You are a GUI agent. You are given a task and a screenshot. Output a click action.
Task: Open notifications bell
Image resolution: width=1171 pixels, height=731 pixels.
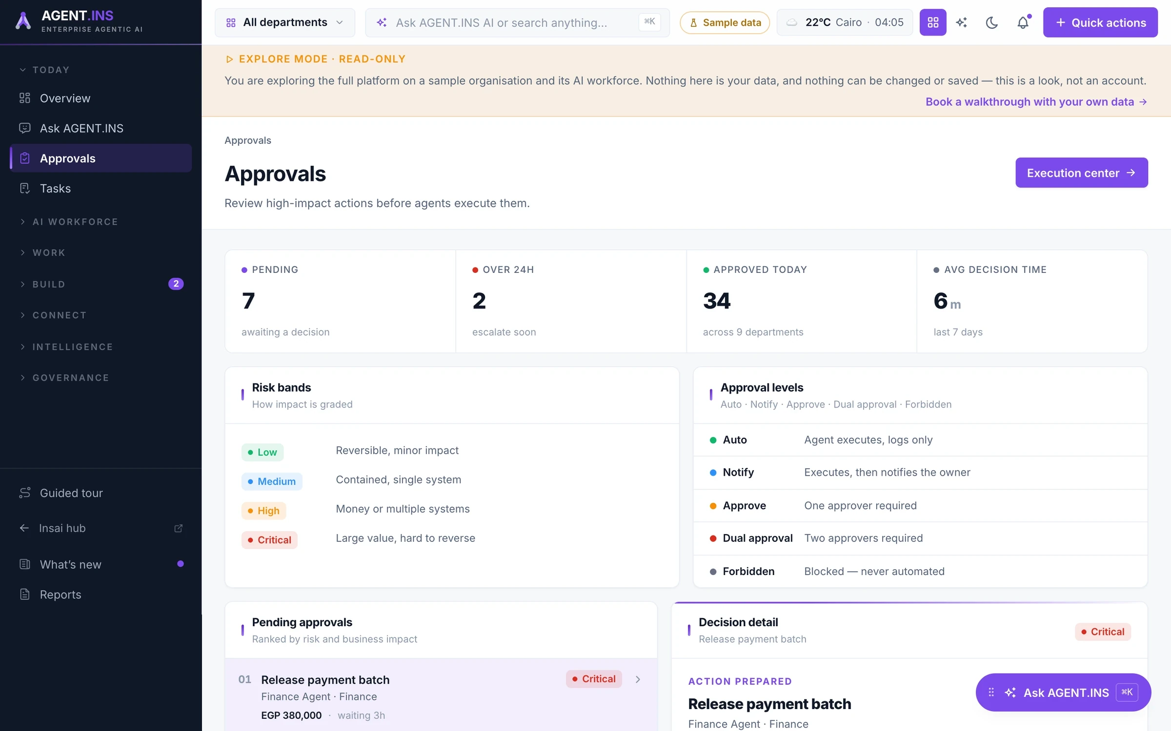click(1023, 22)
